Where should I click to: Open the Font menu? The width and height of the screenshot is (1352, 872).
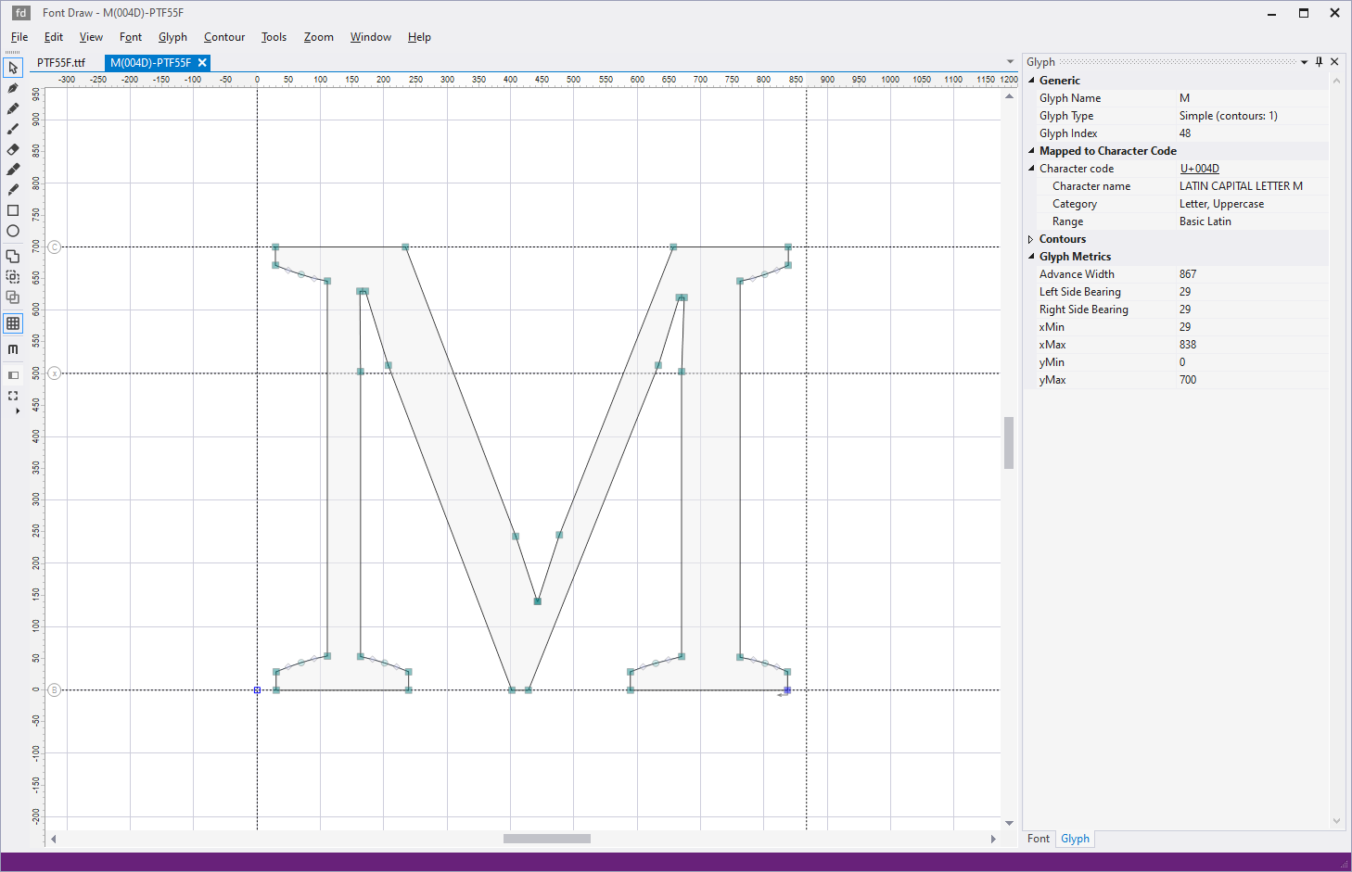pos(131,37)
